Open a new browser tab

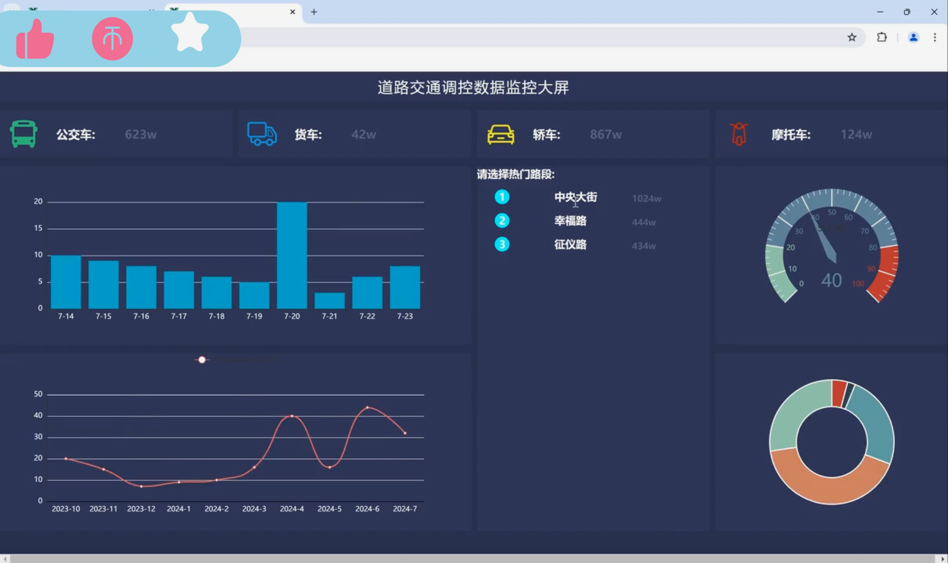(x=314, y=12)
